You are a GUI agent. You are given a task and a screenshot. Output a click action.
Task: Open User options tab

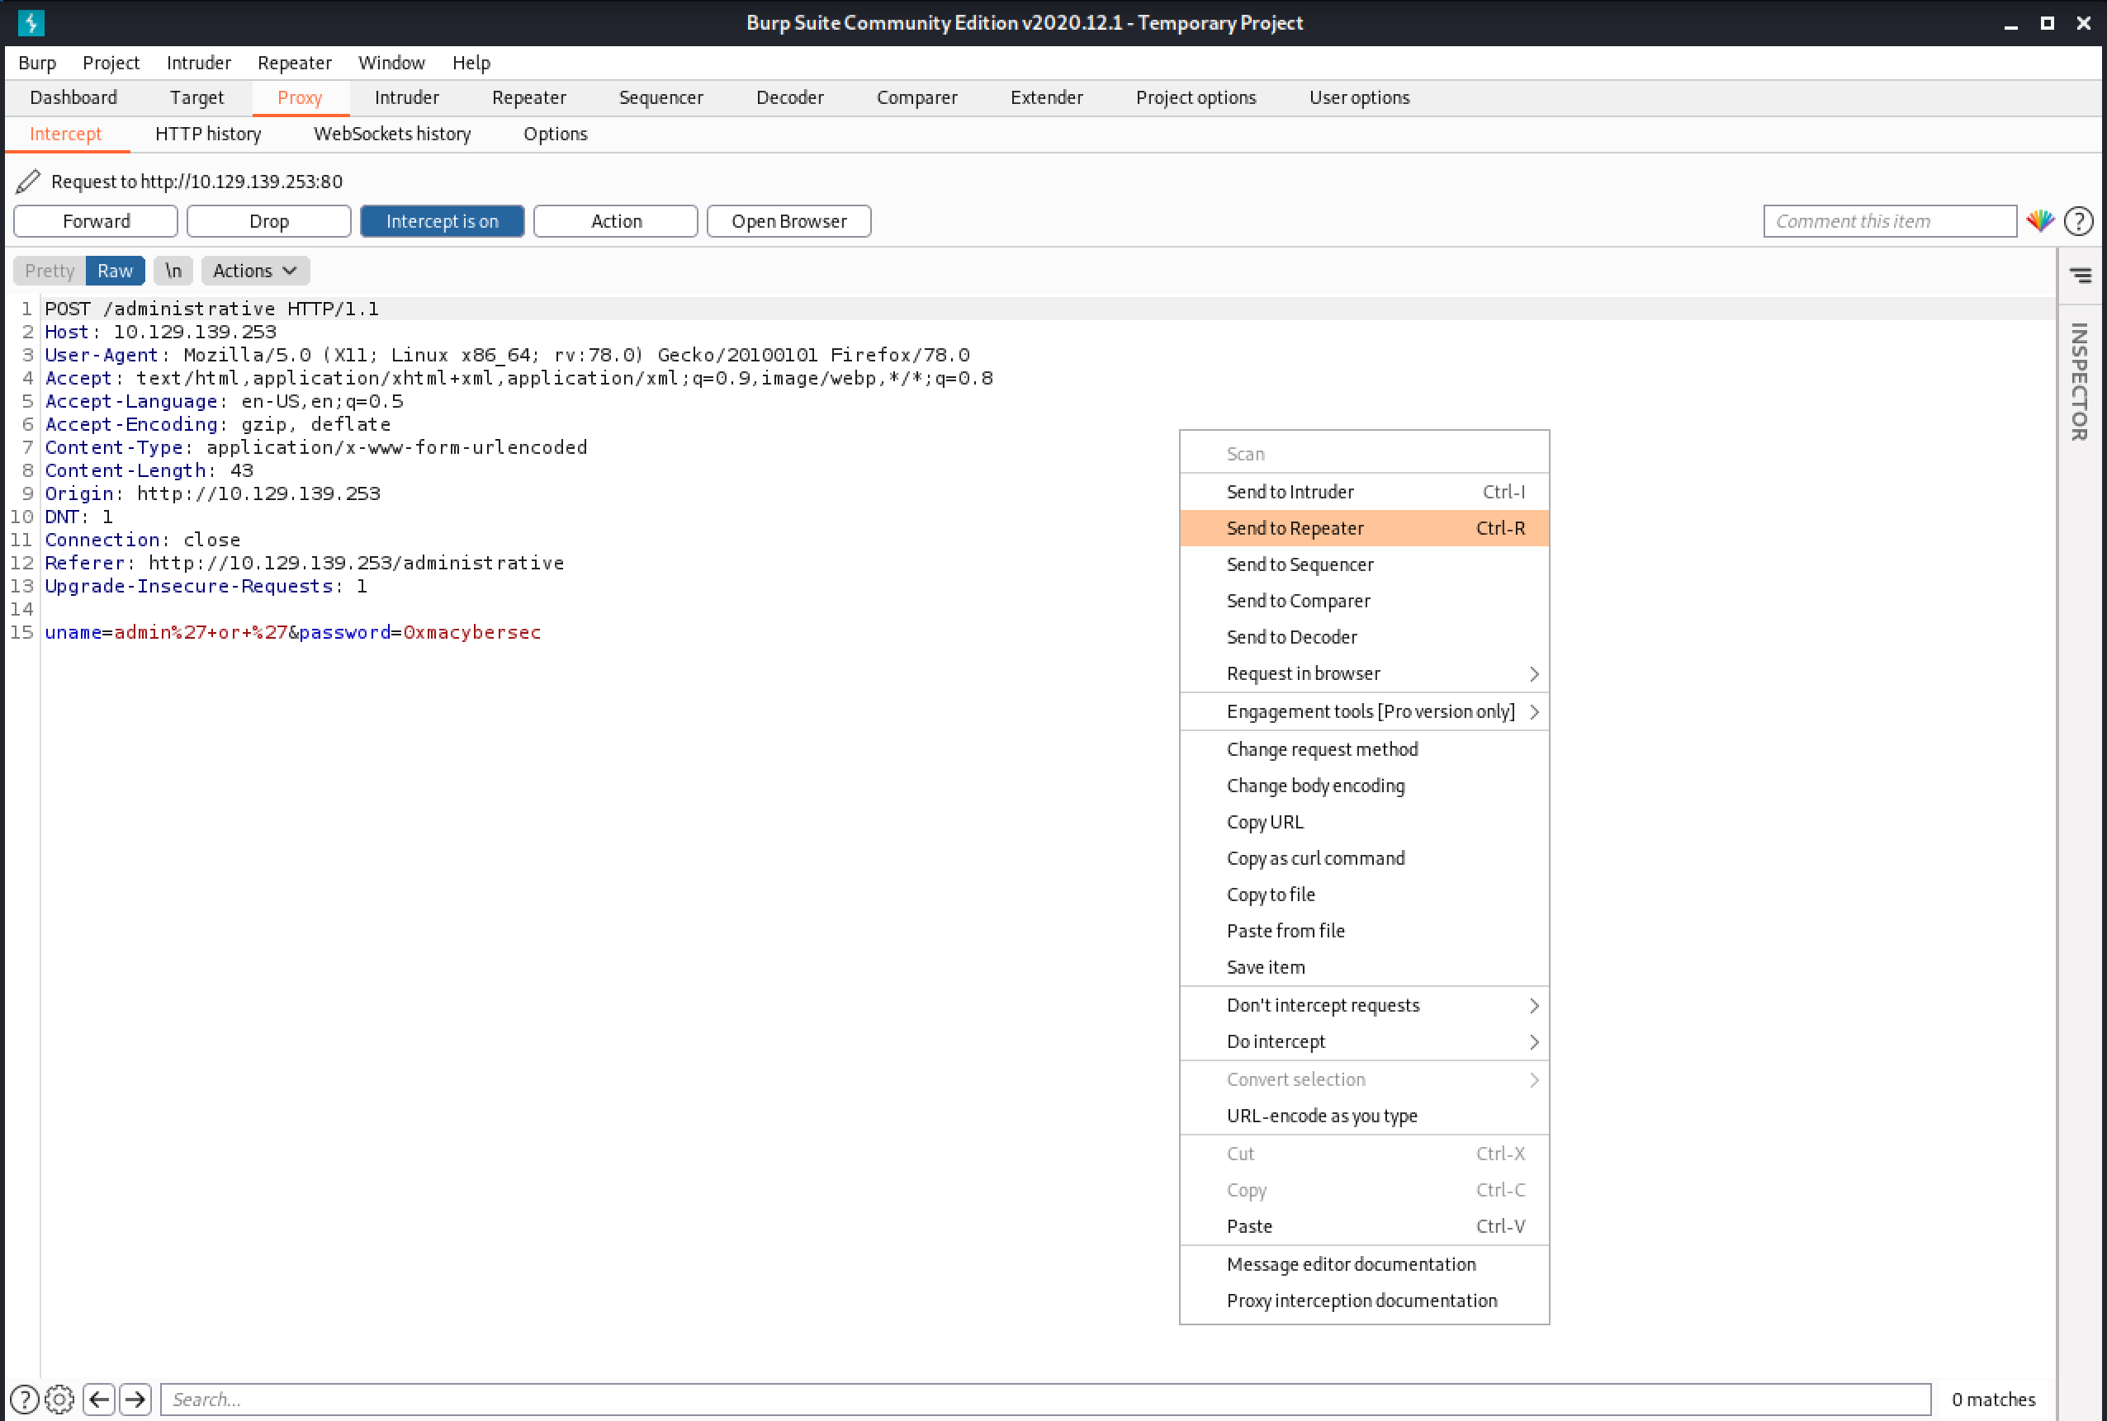pos(1359,97)
